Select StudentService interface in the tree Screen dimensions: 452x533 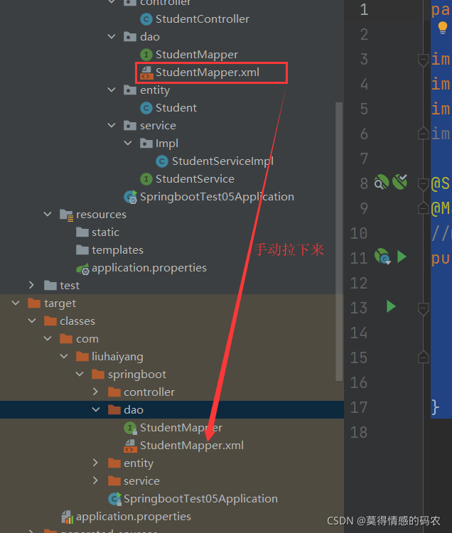tap(195, 179)
